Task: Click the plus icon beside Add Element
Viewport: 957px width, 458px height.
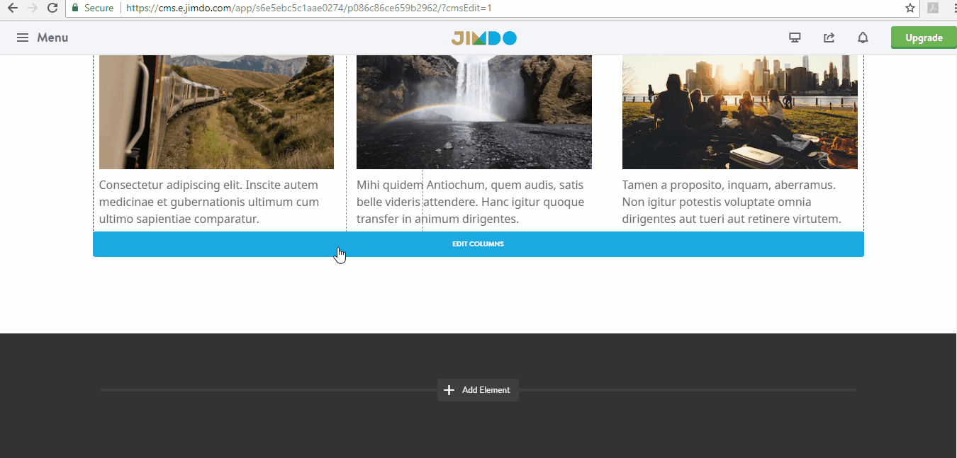Action: tap(449, 390)
